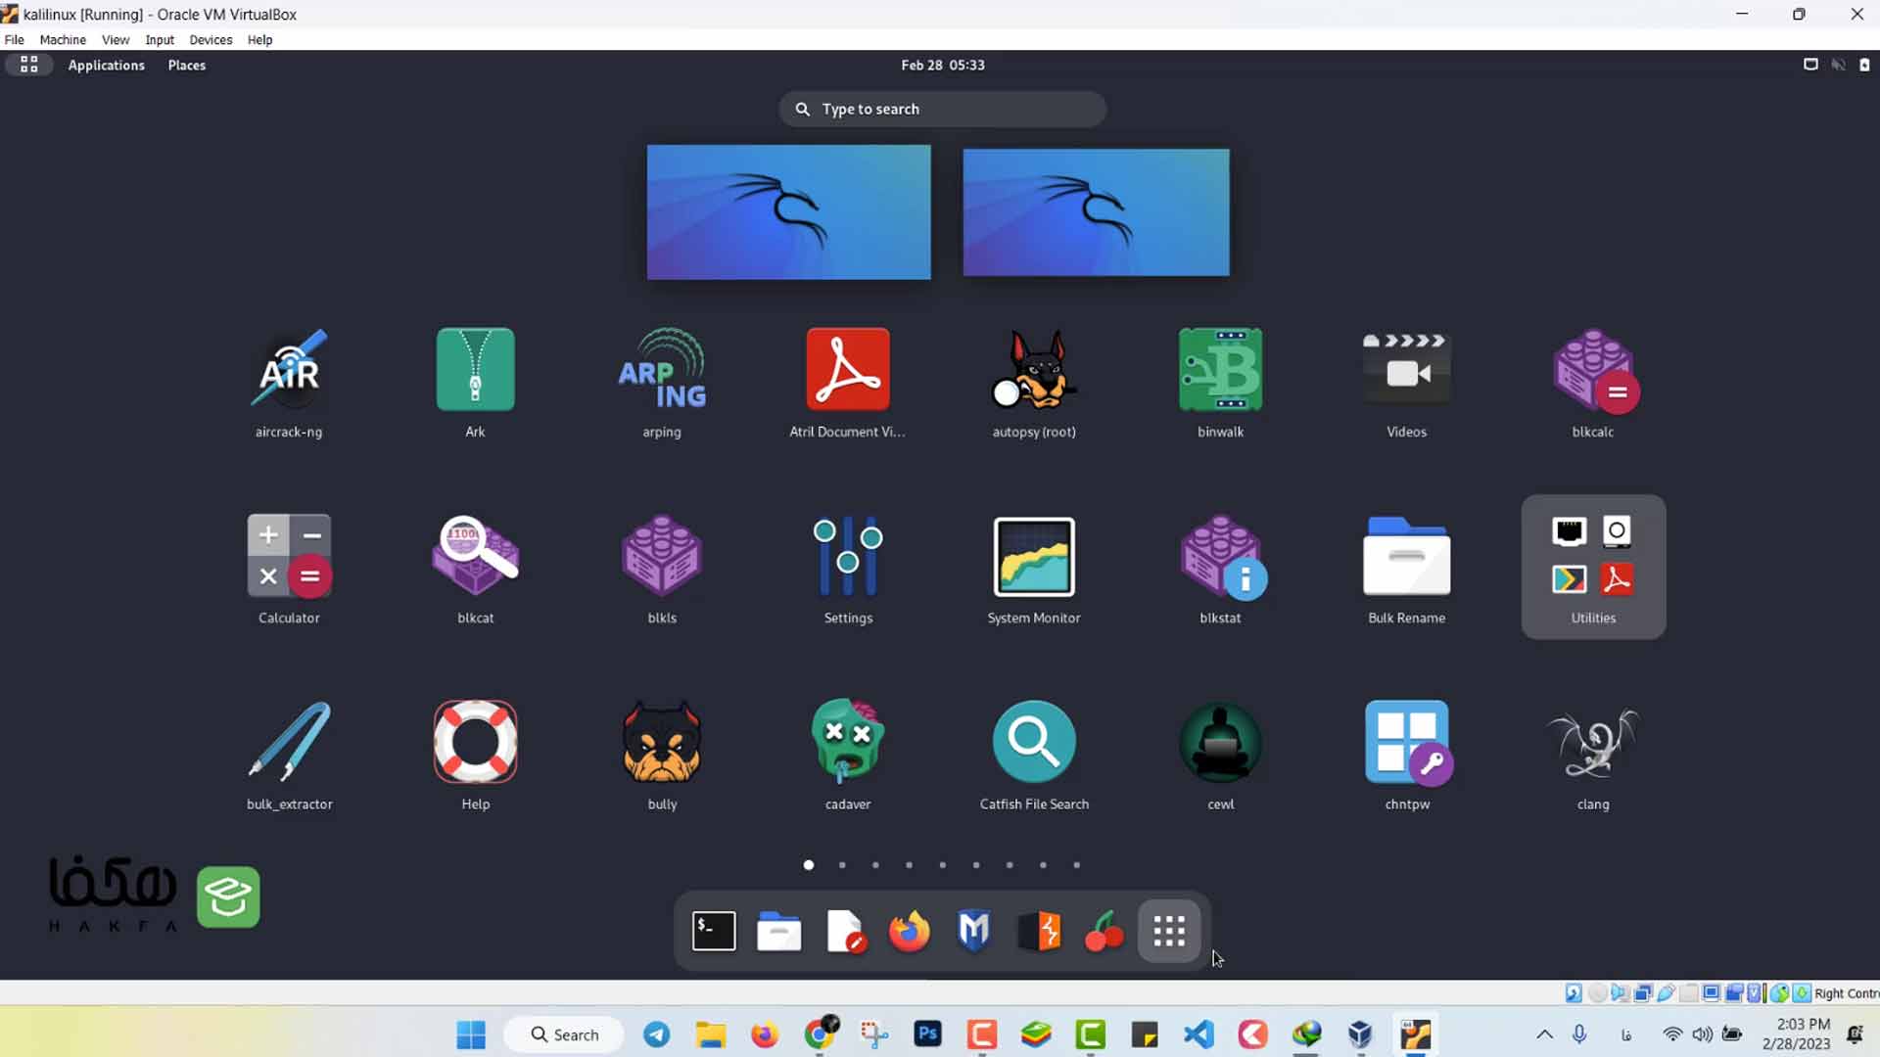Open the Utilities app folder
1880x1057 pixels.
1593,568
